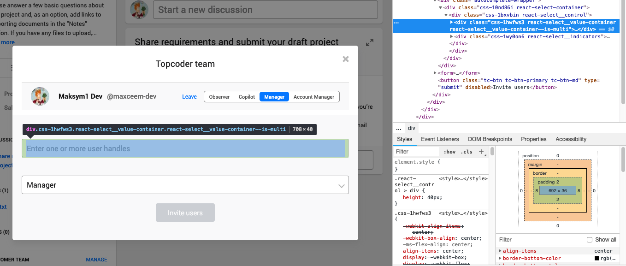The height and width of the screenshot is (266, 626).
Task: Expand the align-items computed property
Action: coord(500,251)
